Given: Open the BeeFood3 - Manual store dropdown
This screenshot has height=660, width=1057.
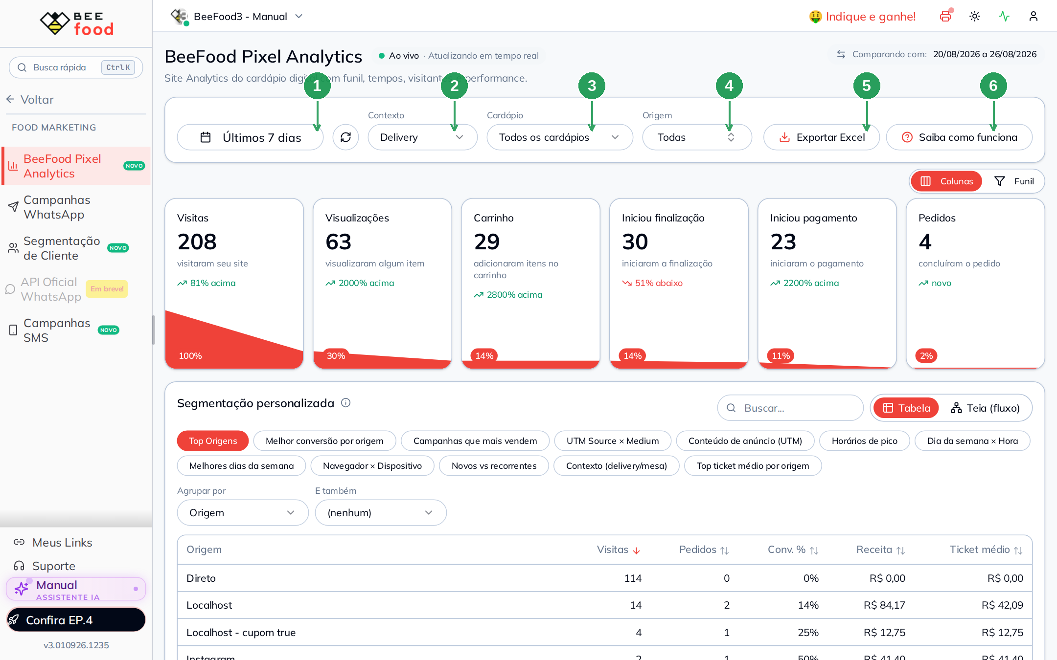Looking at the screenshot, I should 237,16.
